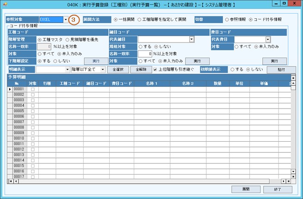This screenshot has width=303, height=199.
Task: Click the 貼付 button
Action: click(281, 69)
